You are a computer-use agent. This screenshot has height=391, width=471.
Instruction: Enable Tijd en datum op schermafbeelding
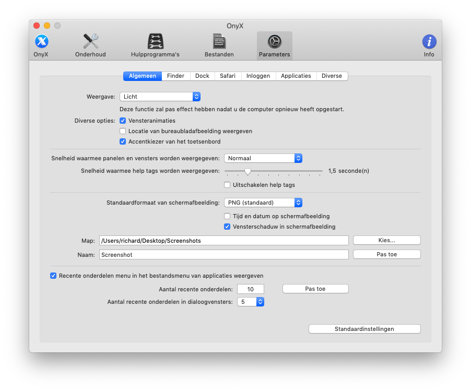pyautogui.click(x=227, y=216)
